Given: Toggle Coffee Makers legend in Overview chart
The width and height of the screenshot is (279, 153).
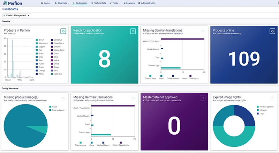Looking at the screenshot, I should [173, 77].
